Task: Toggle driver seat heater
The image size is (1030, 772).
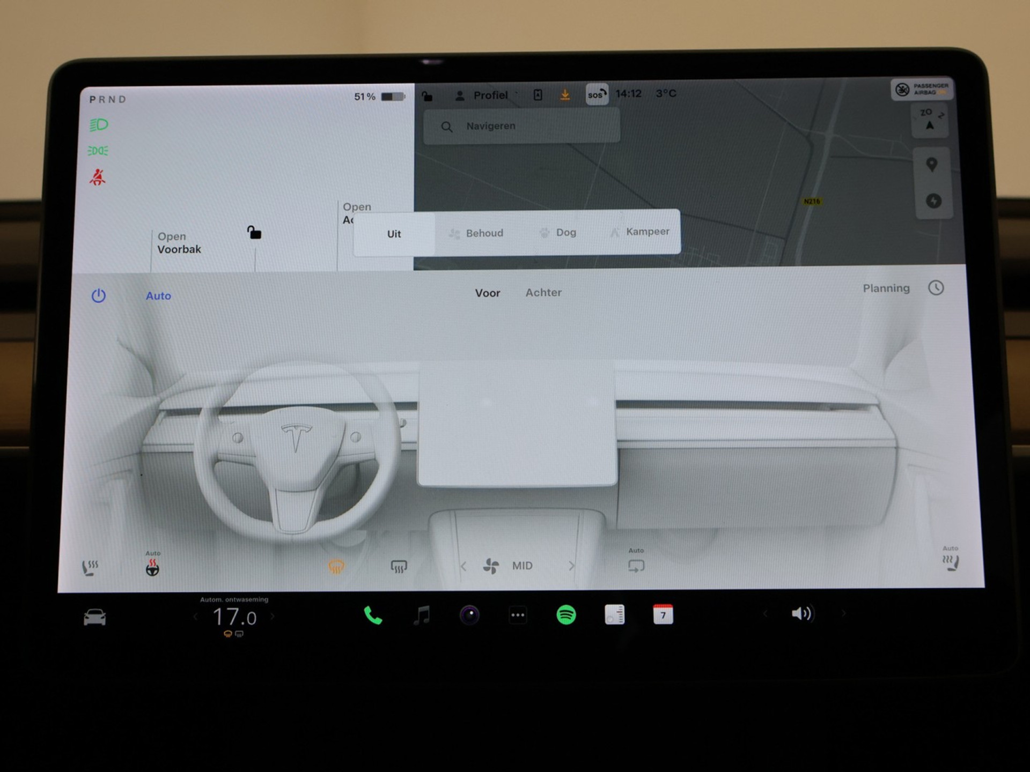Action: coord(90,567)
